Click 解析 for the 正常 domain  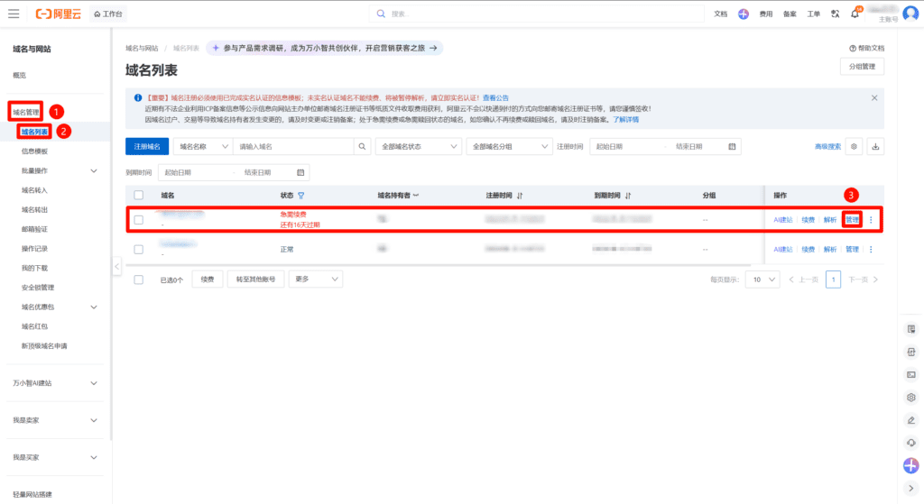tap(830, 250)
